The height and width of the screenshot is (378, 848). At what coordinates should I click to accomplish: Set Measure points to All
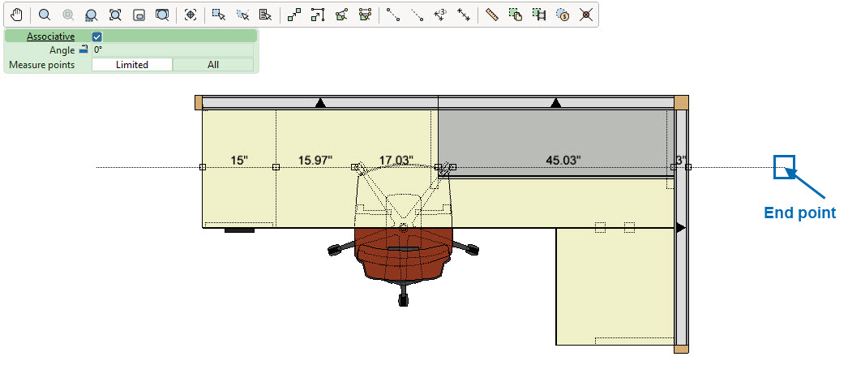coord(213,65)
